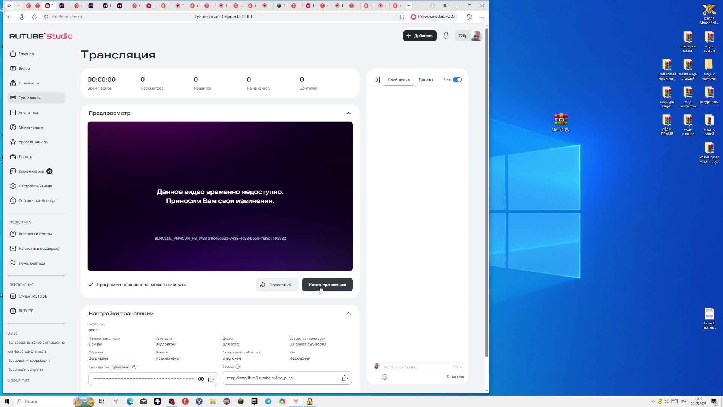Screen dimensions: 723x407
Task: Open Telegram from taskbar
Action: (268, 401)
